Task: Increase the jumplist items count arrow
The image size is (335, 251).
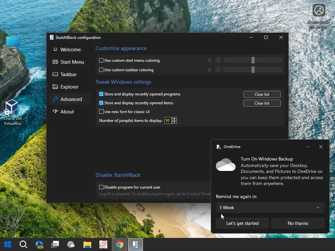Action: click(x=174, y=119)
